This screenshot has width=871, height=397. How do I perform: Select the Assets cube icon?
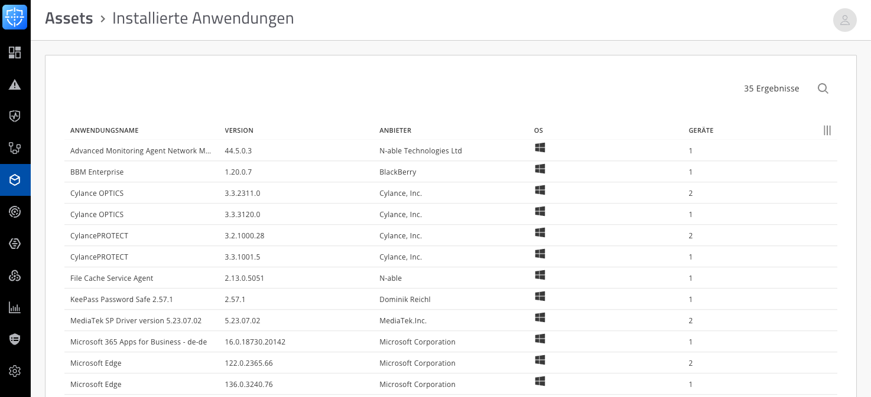coord(15,180)
